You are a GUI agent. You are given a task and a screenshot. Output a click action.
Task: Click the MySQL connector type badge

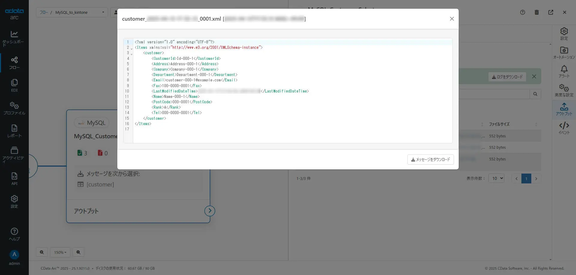pyautogui.click(x=92, y=123)
